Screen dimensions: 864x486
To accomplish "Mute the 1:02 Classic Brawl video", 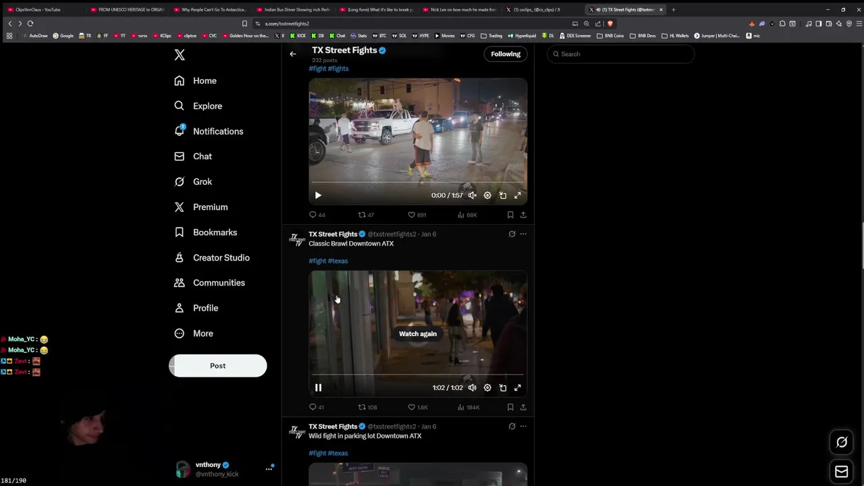I will point(473,387).
